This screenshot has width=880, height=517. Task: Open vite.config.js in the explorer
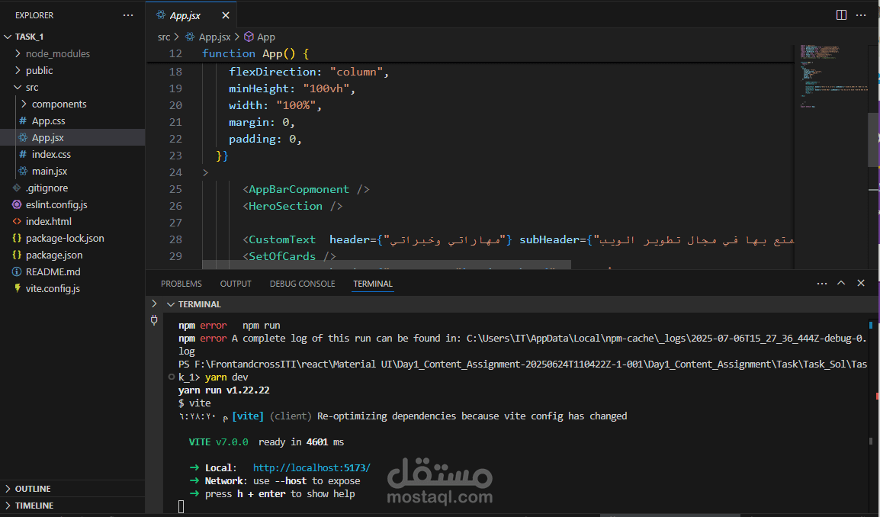point(72,288)
